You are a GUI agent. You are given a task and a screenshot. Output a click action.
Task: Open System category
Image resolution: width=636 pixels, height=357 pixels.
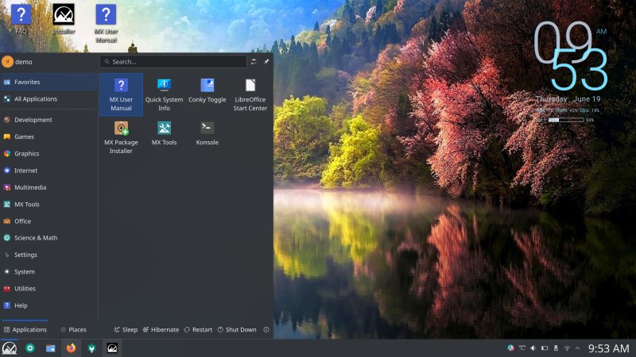tap(48, 271)
